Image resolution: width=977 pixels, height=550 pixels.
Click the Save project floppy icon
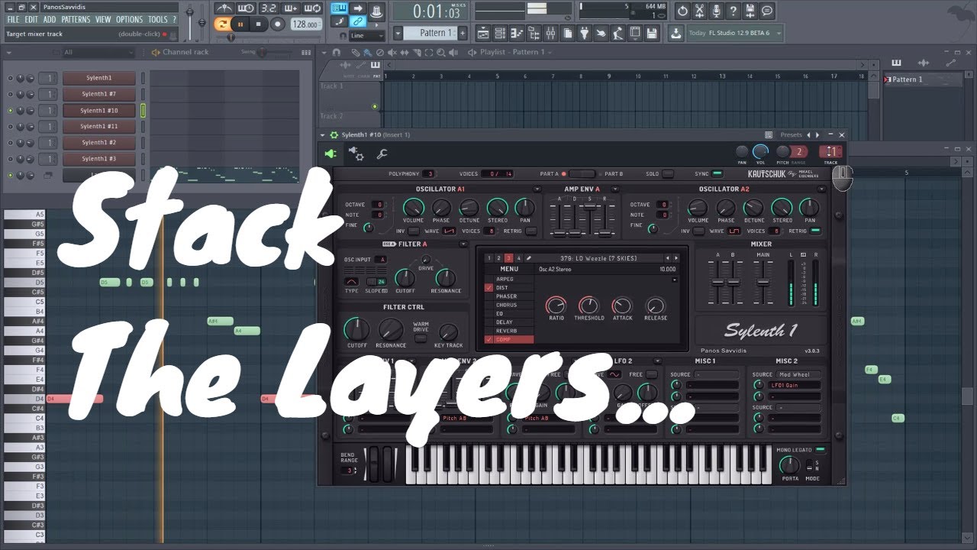[651, 33]
